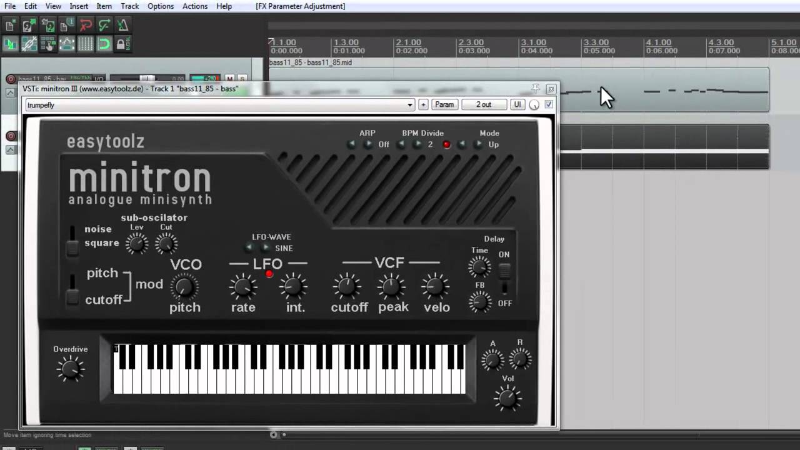The height and width of the screenshot is (450, 800).
Task: Flip the pitch/cutoff mod switch
Action: (x=72, y=291)
